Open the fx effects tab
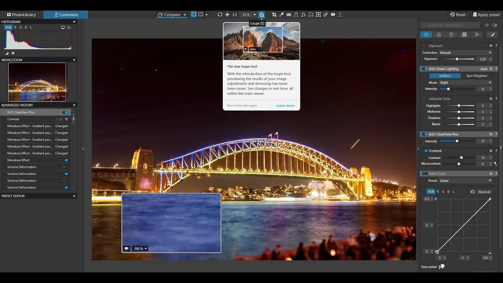The height and width of the screenshot is (283, 503). pos(477,35)
